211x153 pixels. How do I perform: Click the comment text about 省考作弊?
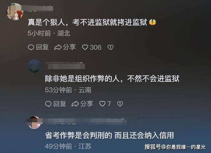coord(109,136)
